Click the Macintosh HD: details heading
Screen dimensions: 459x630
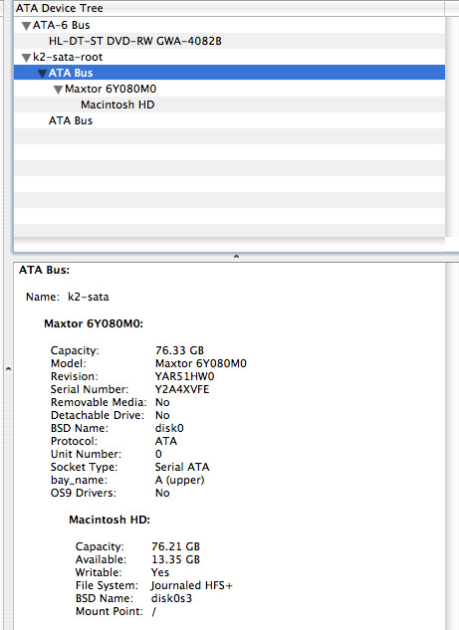(x=110, y=520)
